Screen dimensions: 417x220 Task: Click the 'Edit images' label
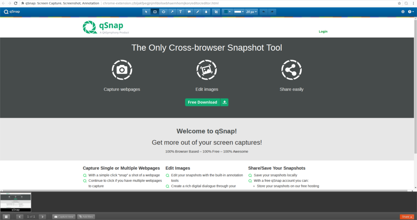(207, 89)
